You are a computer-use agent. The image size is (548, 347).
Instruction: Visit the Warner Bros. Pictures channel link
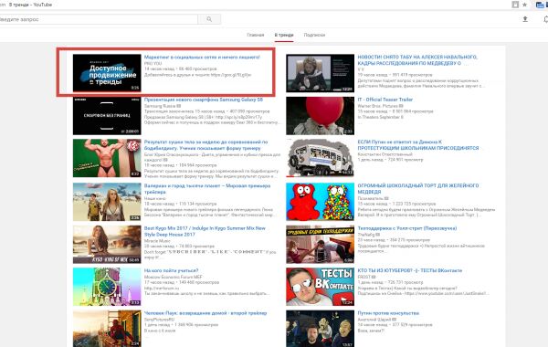coord(378,106)
